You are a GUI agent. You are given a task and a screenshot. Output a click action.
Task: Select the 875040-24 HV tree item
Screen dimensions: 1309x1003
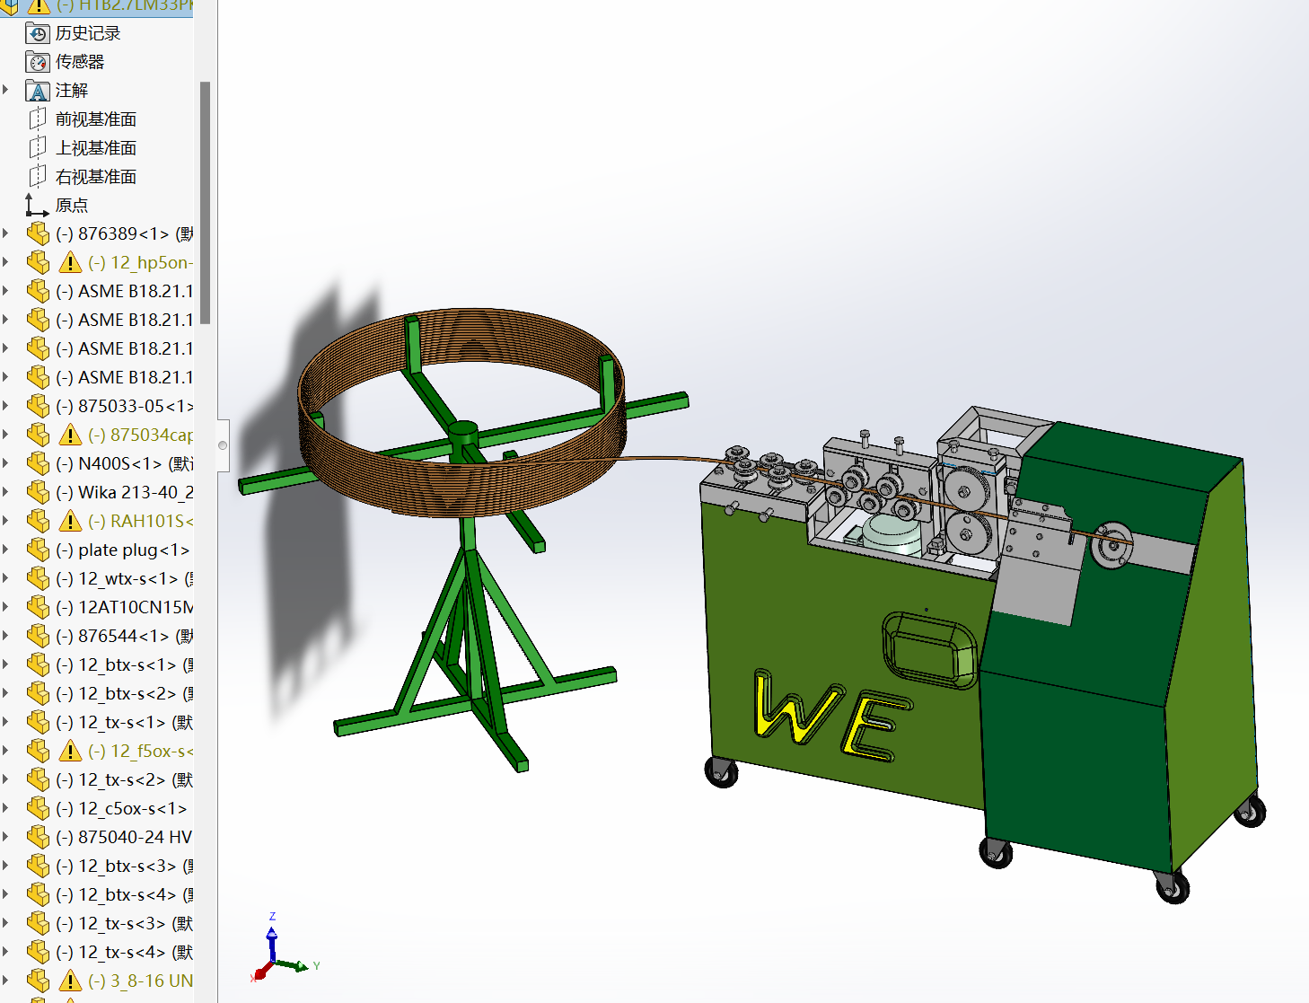point(135,838)
